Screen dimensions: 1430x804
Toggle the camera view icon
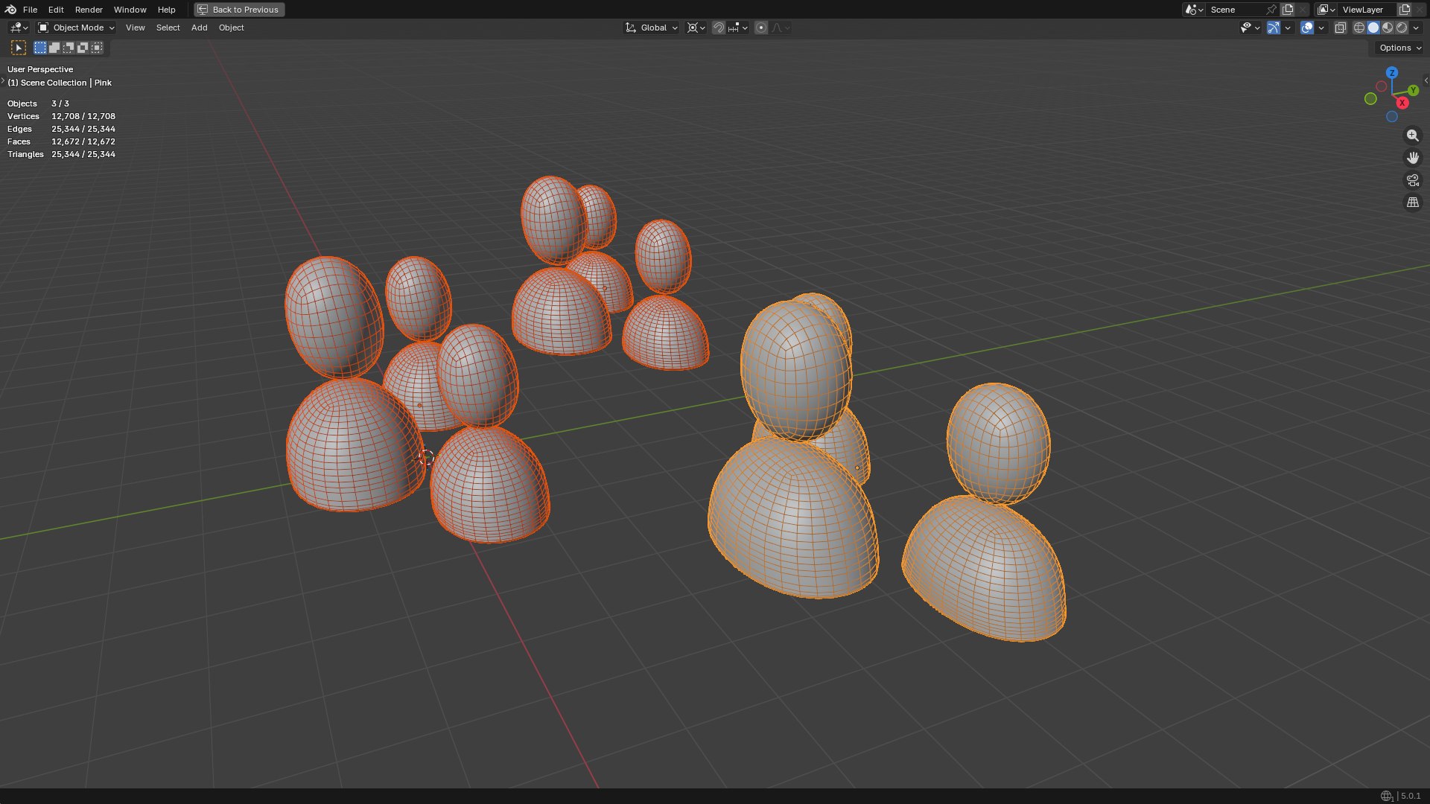[1412, 180]
